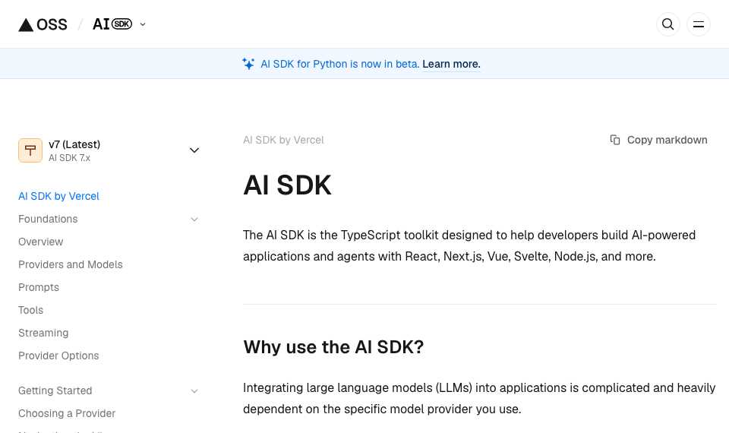Click the v7 version square icon
The width and height of the screenshot is (729, 433).
click(x=30, y=150)
